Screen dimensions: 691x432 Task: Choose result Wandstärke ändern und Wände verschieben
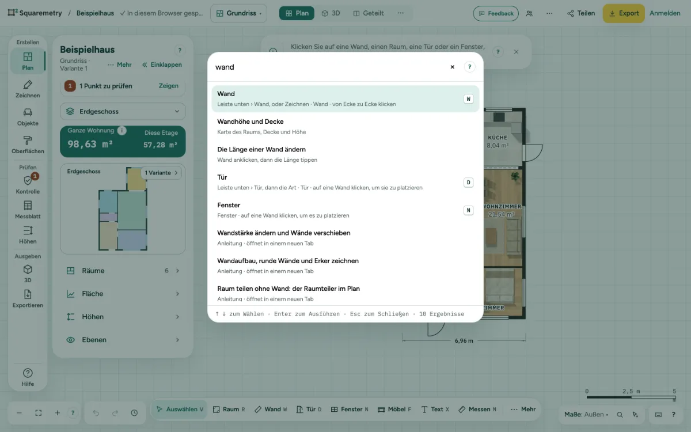(x=345, y=238)
